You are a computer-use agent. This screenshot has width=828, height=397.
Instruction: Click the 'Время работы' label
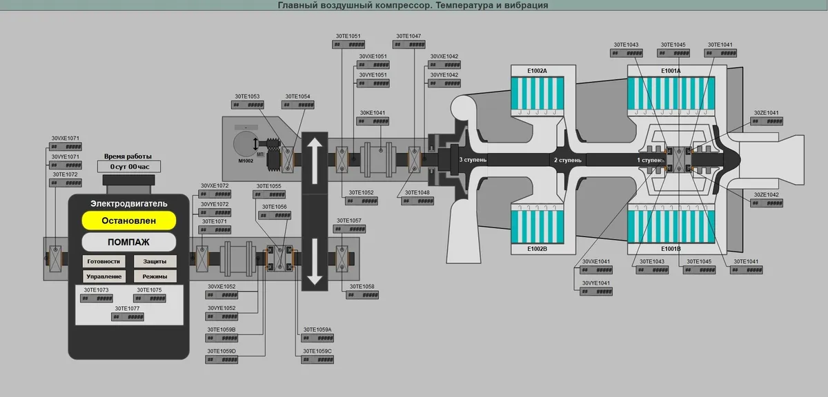click(x=128, y=156)
